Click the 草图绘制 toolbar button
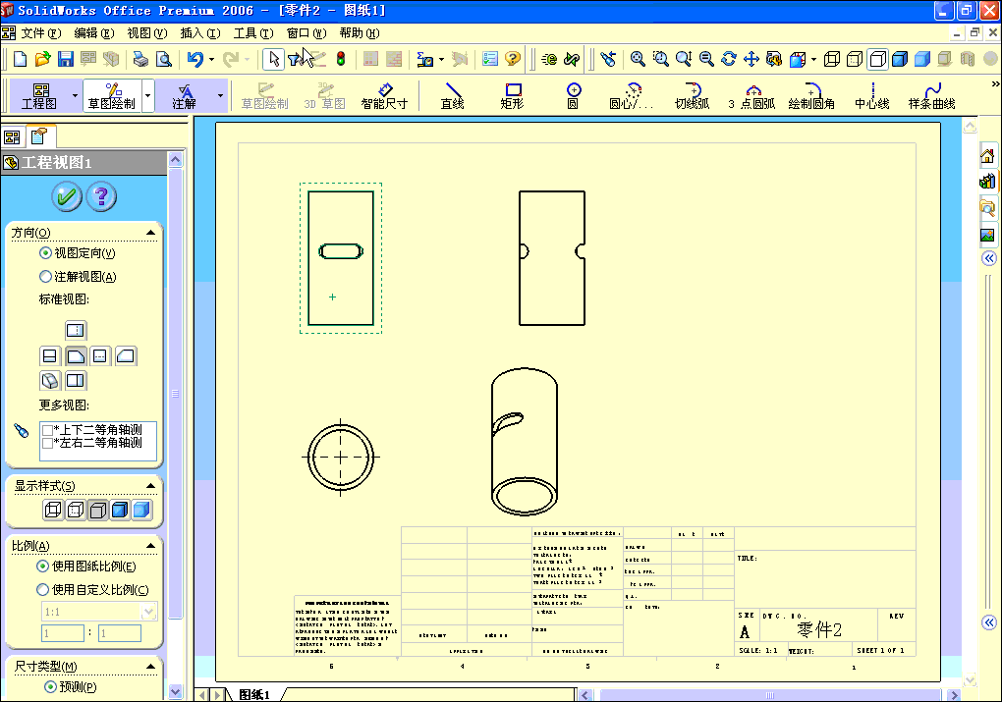 112,96
